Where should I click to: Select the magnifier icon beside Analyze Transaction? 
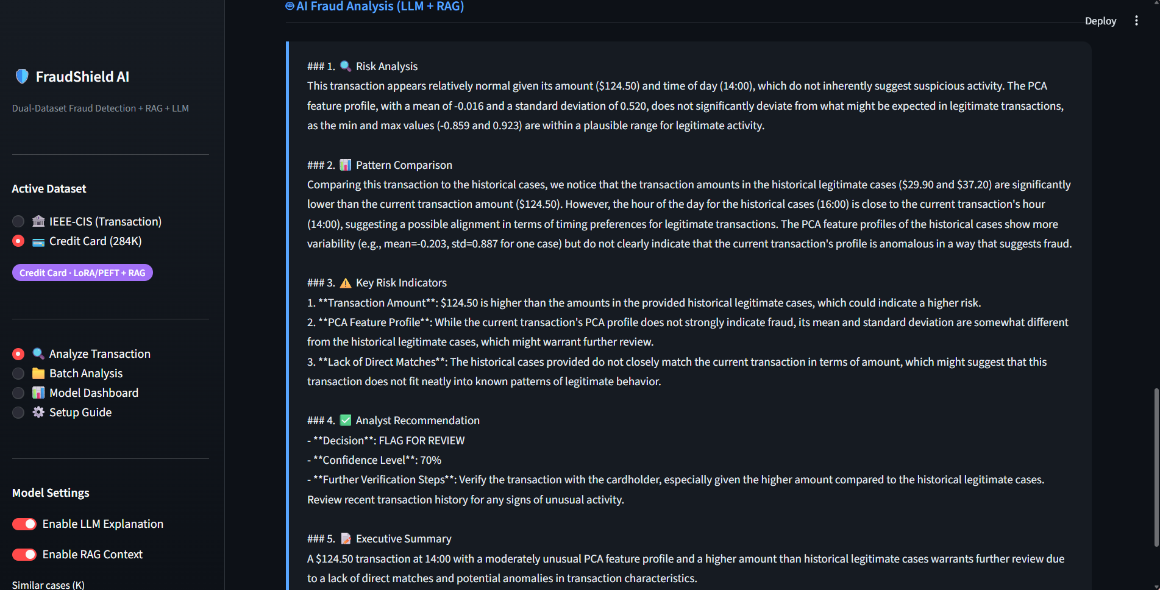[38, 354]
